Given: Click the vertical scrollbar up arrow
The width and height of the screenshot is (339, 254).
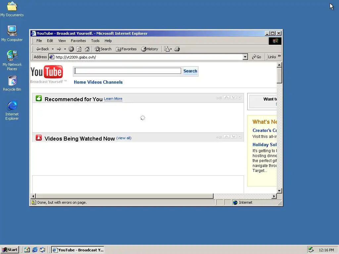Looking at the screenshot, I should 279,65.
